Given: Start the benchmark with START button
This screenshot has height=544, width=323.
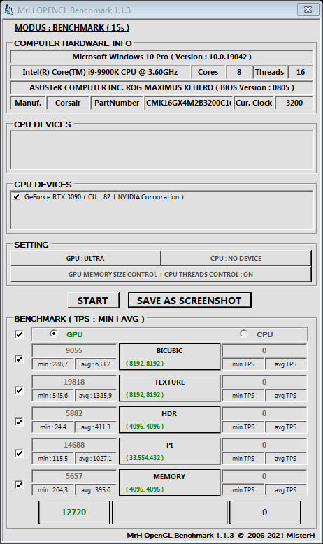Looking at the screenshot, I should 92,301.
